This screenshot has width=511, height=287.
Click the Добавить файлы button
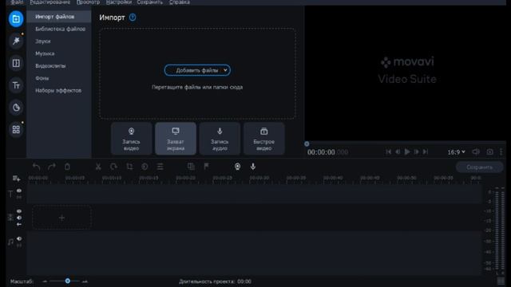click(x=197, y=70)
